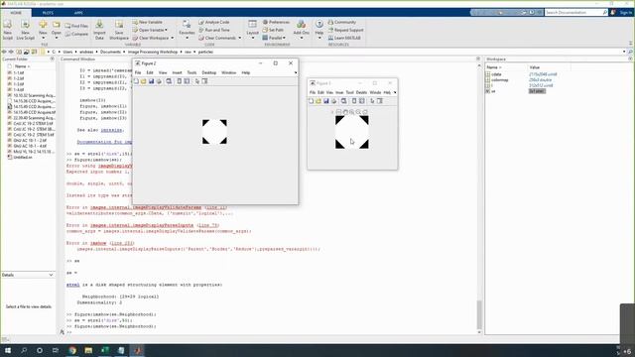Open the Favorites dropdown
The height and width of the screenshot is (357, 635).
(x=187, y=31)
